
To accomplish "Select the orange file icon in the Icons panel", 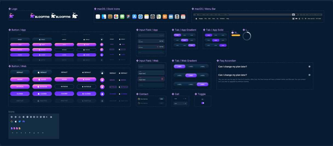I will pos(19,128).
